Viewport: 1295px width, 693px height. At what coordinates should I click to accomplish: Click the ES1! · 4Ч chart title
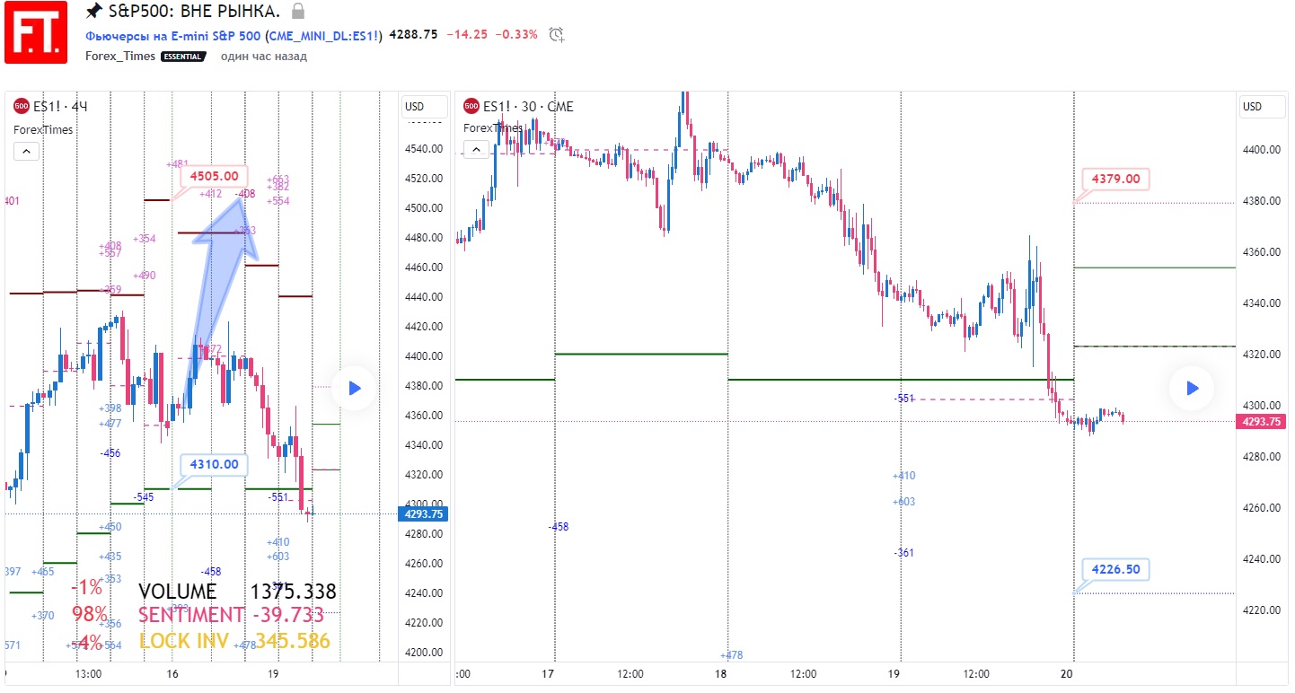pyautogui.click(x=60, y=107)
